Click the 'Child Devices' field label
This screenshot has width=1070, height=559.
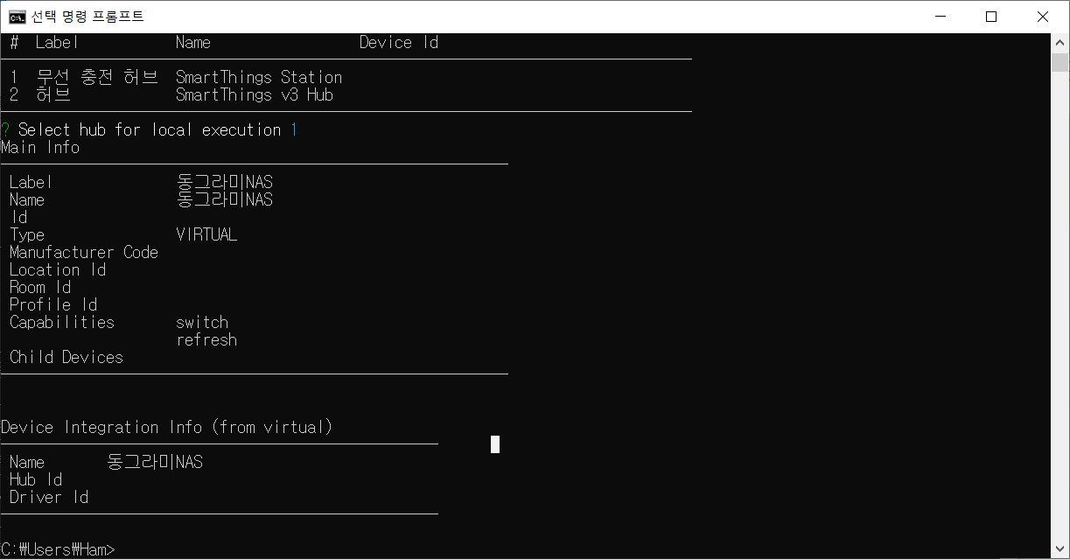click(66, 357)
